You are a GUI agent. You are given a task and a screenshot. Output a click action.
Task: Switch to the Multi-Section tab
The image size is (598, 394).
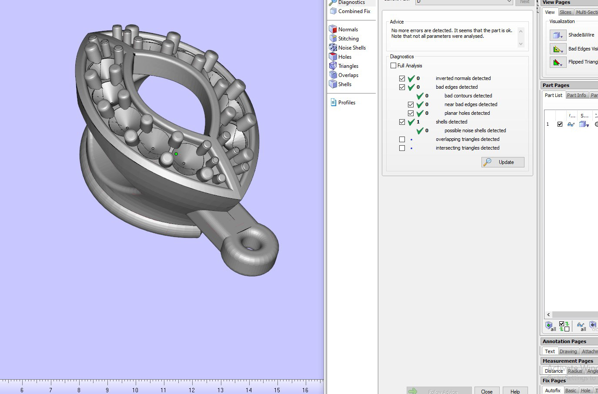[586, 12]
